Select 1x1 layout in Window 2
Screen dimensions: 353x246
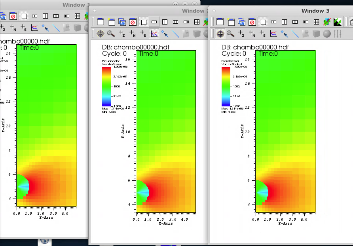143,22
